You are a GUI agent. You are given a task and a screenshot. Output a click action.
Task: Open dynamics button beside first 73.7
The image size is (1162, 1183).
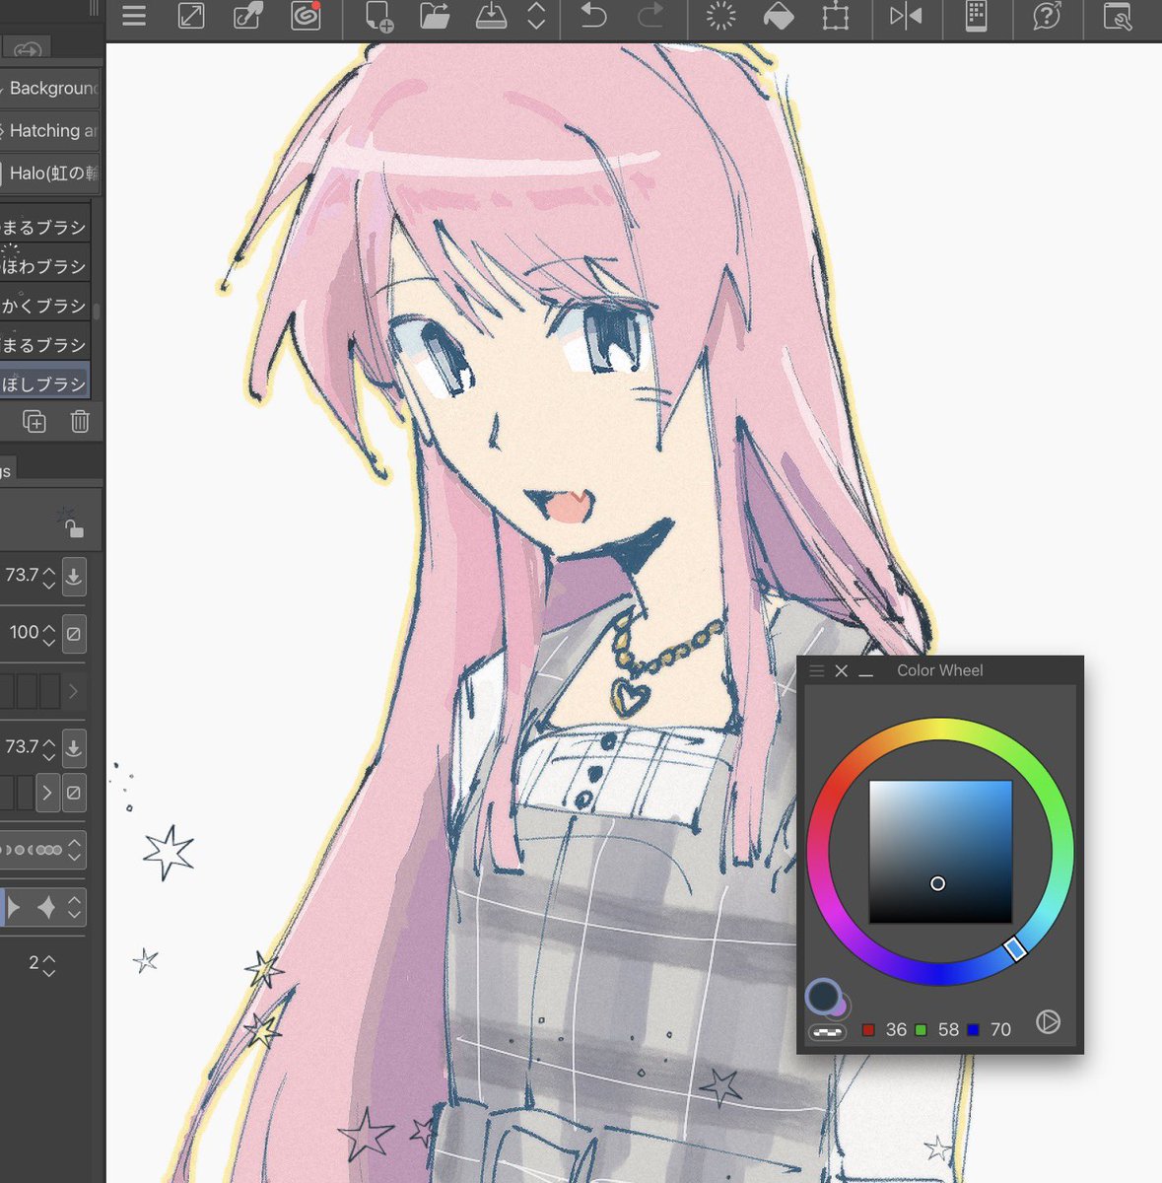point(74,577)
